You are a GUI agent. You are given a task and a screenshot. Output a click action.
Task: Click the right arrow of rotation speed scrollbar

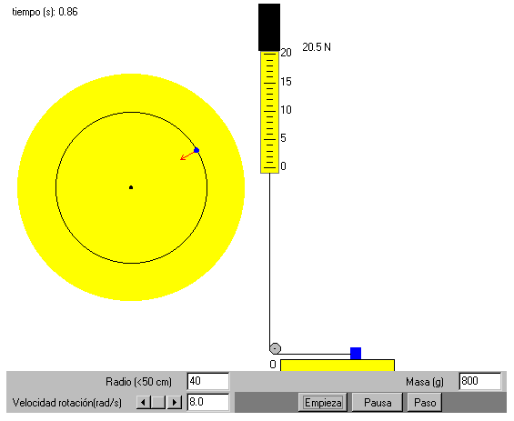(175, 402)
